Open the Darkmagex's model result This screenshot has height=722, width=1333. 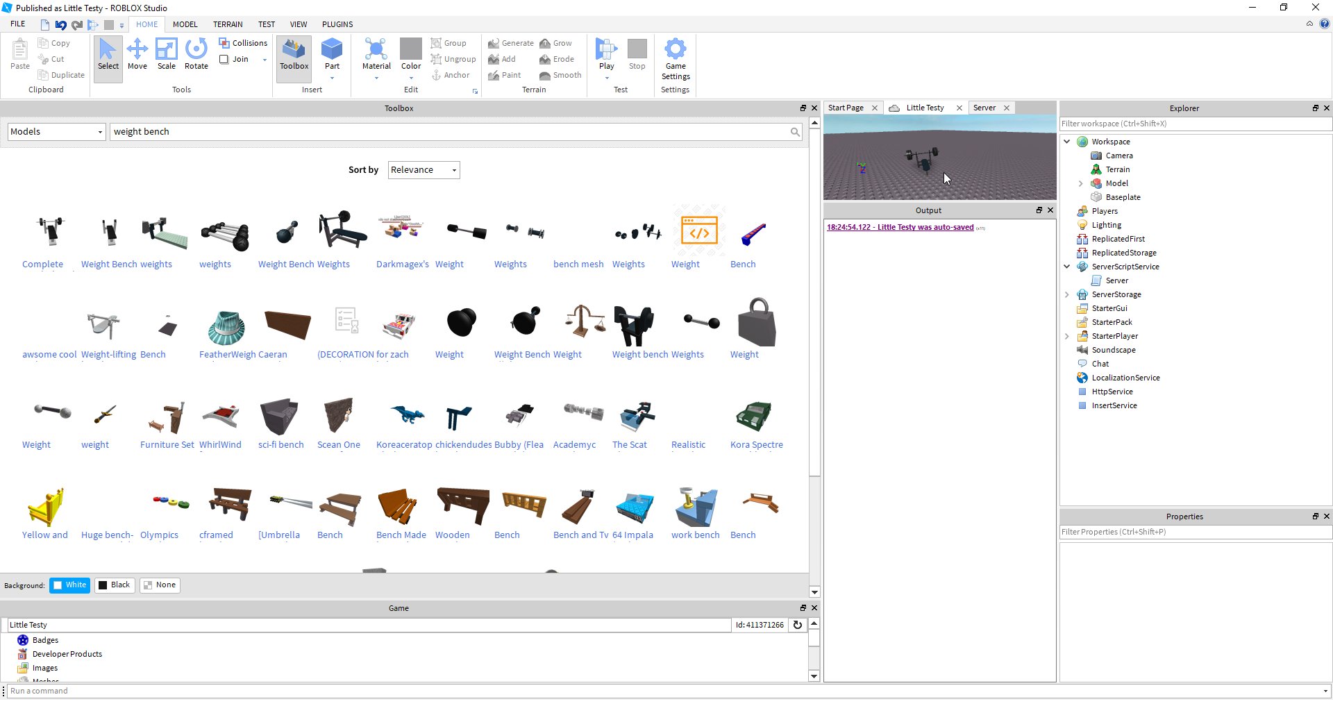[x=403, y=239]
